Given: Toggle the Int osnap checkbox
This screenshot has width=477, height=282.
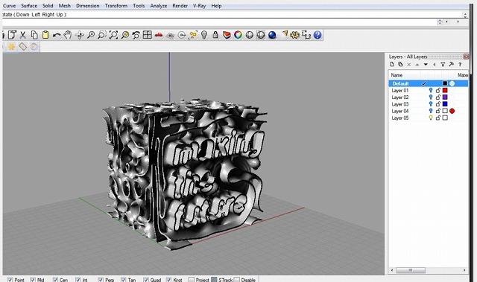Looking at the screenshot, I should click(x=78, y=280).
